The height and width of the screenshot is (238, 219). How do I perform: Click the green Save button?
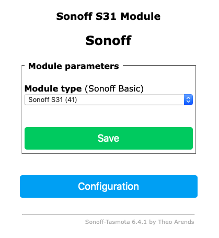click(x=109, y=138)
